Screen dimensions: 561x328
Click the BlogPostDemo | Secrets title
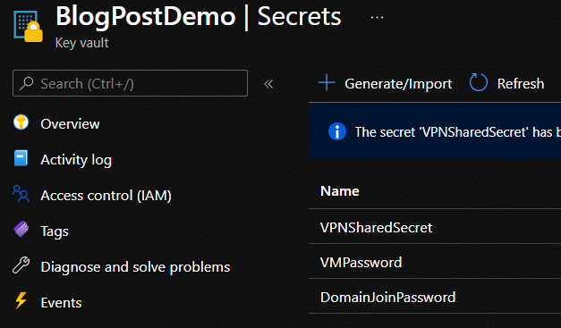pos(199,17)
